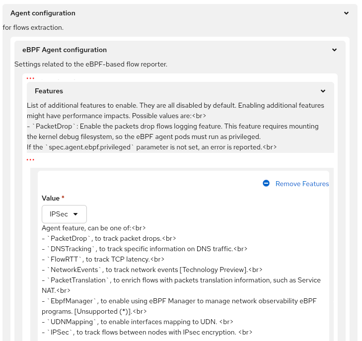The width and height of the screenshot is (362, 341).
Task: Click the red ellipsis above Features header
Action: pyautogui.click(x=30, y=78)
